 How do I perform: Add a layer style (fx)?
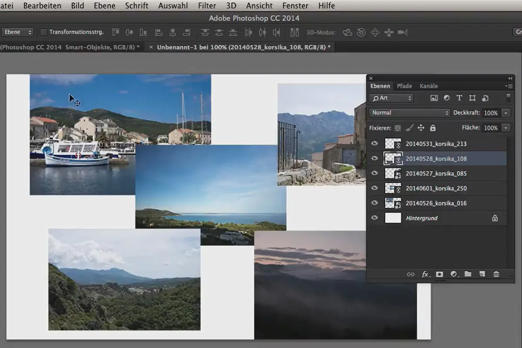click(x=426, y=274)
